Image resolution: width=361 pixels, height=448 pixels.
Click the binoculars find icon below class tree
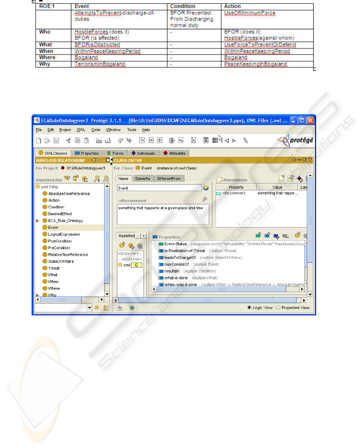coord(97,308)
